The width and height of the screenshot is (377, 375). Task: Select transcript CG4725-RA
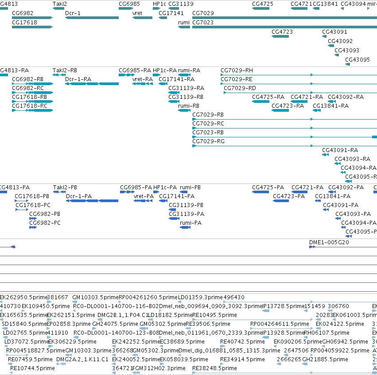pyautogui.click(x=260, y=101)
